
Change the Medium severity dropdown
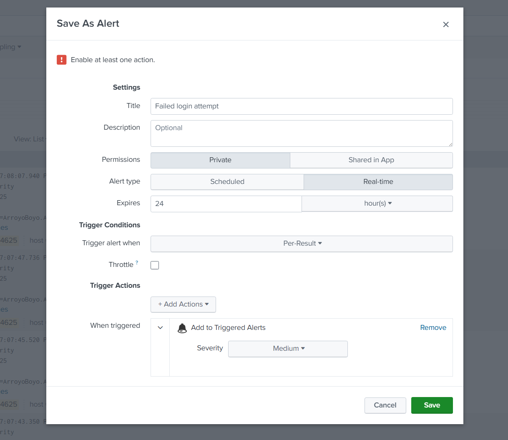coord(288,349)
